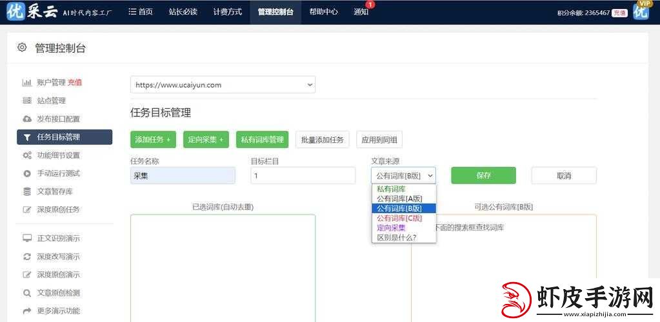Viewport: 660px width, 322px height.
Task: Click the gears icon for 功能细节设置
Action: coord(27,155)
